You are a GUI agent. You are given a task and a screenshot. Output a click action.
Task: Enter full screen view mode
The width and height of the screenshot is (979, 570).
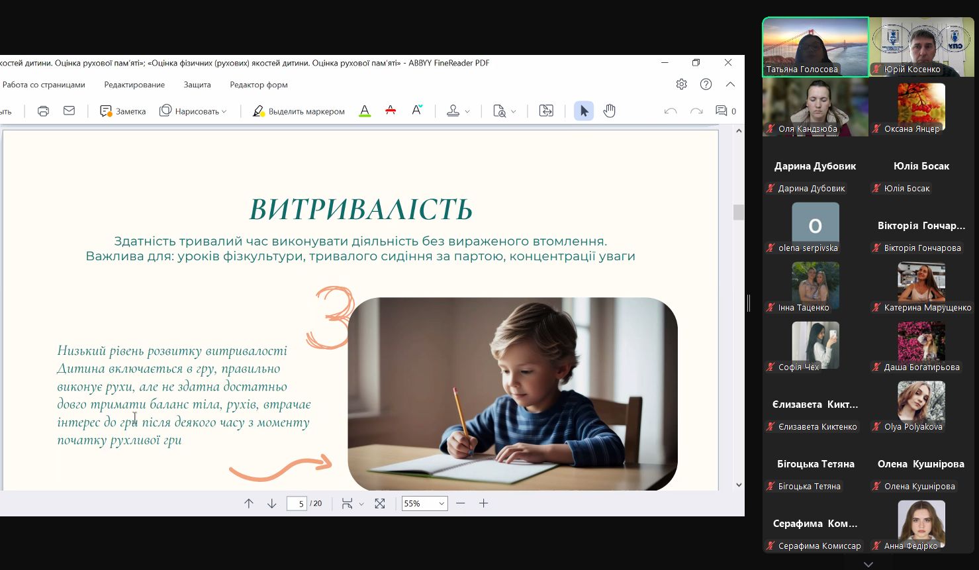[x=379, y=504]
